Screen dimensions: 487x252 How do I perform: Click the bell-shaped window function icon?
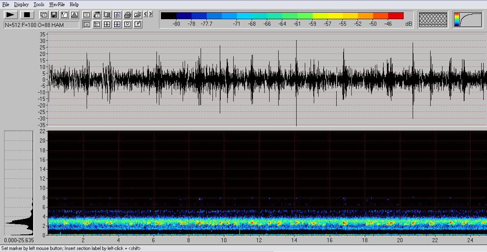pyautogui.click(x=74, y=15)
